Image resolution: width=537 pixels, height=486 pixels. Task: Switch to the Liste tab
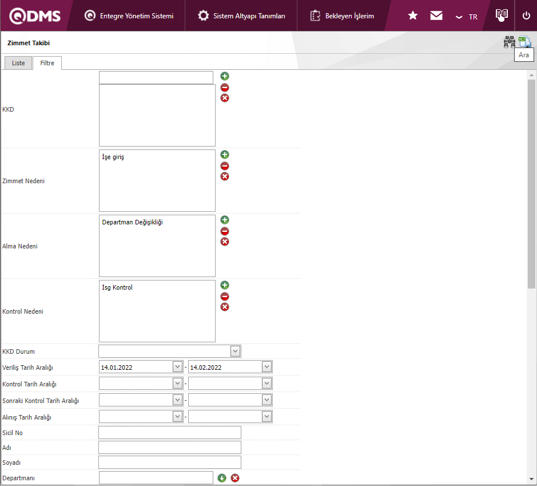click(x=18, y=63)
